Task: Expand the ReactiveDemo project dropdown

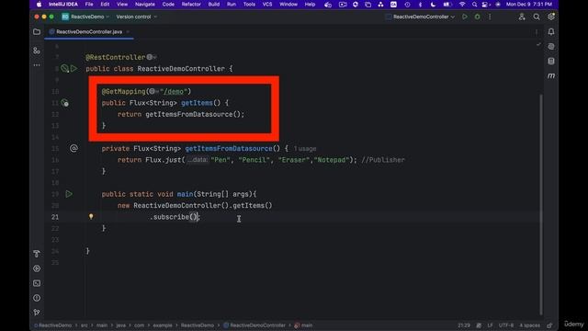Action: (85, 17)
